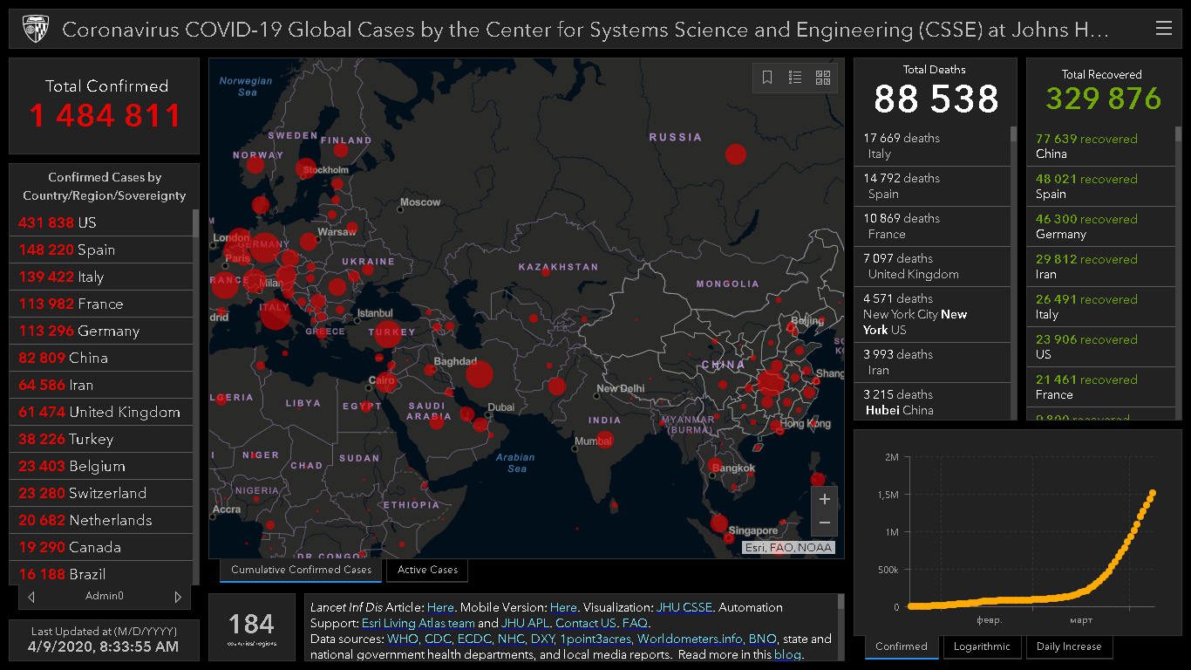This screenshot has width=1191, height=670.
Task: Click the Italy deaths entry
Action: 931,146
